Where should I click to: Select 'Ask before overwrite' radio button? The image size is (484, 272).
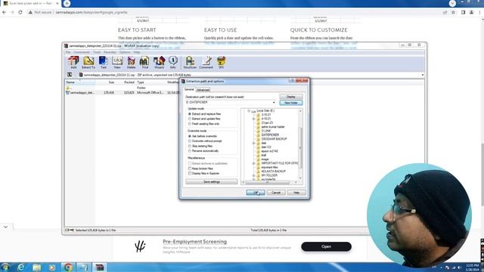(x=190, y=136)
